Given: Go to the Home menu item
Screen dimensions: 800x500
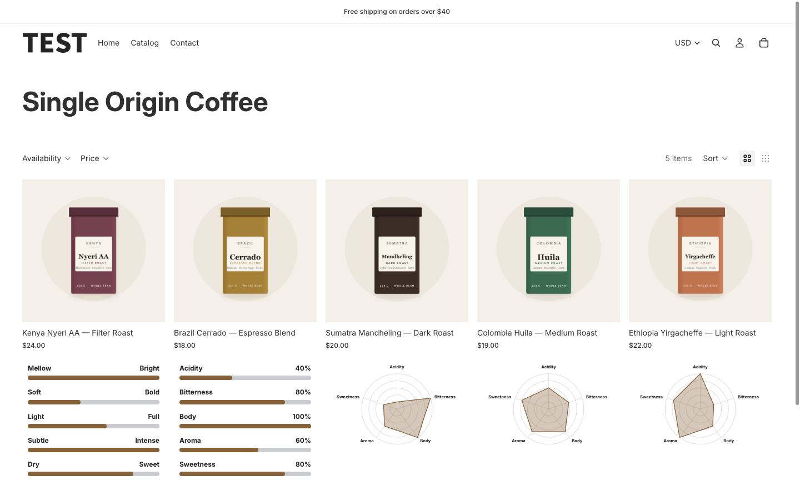Looking at the screenshot, I should click(x=108, y=43).
